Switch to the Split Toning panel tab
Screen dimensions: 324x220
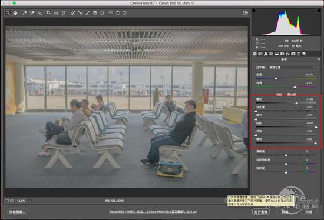tap(277, 54)
